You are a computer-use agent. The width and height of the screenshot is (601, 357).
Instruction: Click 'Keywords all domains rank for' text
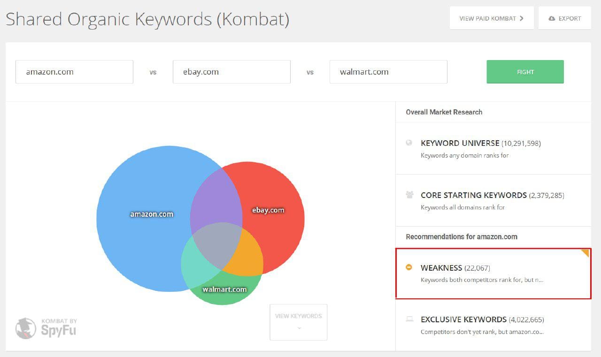pos(462,207)
